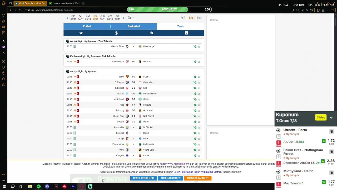The width and height of the screenshot is (337, 190).
Task: Open Çerez Politikasına İlişkin Aydınlatma Metni link
Action: [x=197, y=172]
